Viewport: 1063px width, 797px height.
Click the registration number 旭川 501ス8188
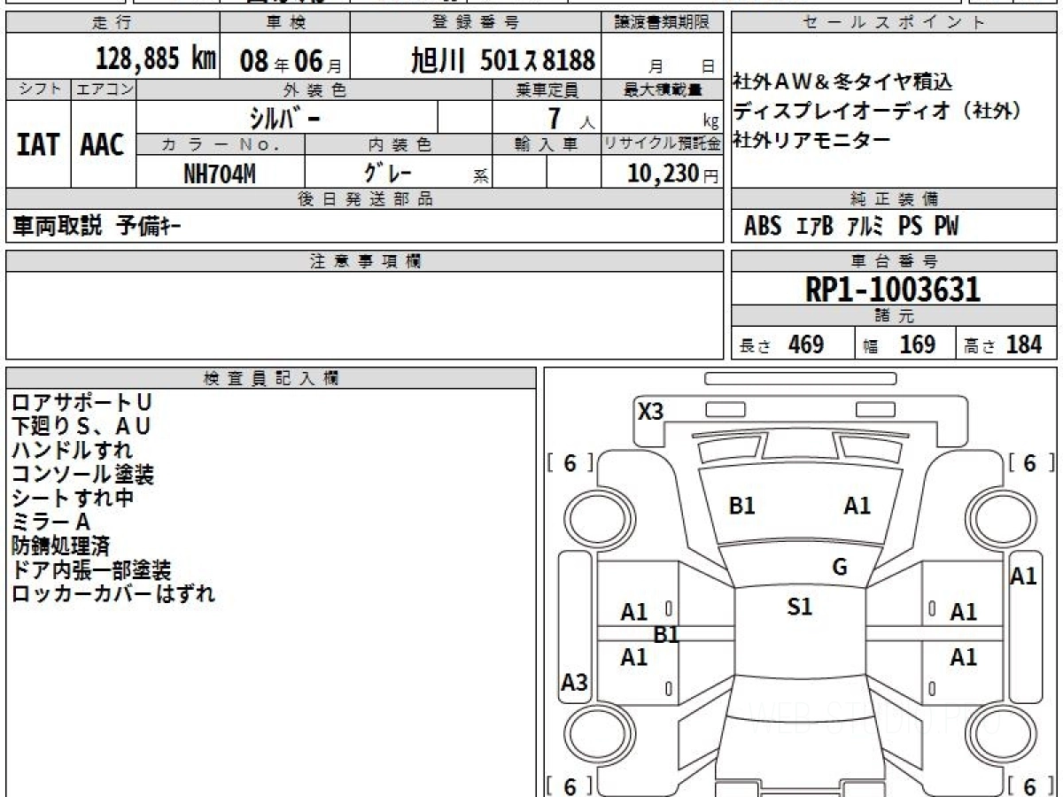pos(503,59)
